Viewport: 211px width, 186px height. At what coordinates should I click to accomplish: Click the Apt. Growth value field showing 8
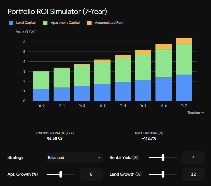click(91, 174)
